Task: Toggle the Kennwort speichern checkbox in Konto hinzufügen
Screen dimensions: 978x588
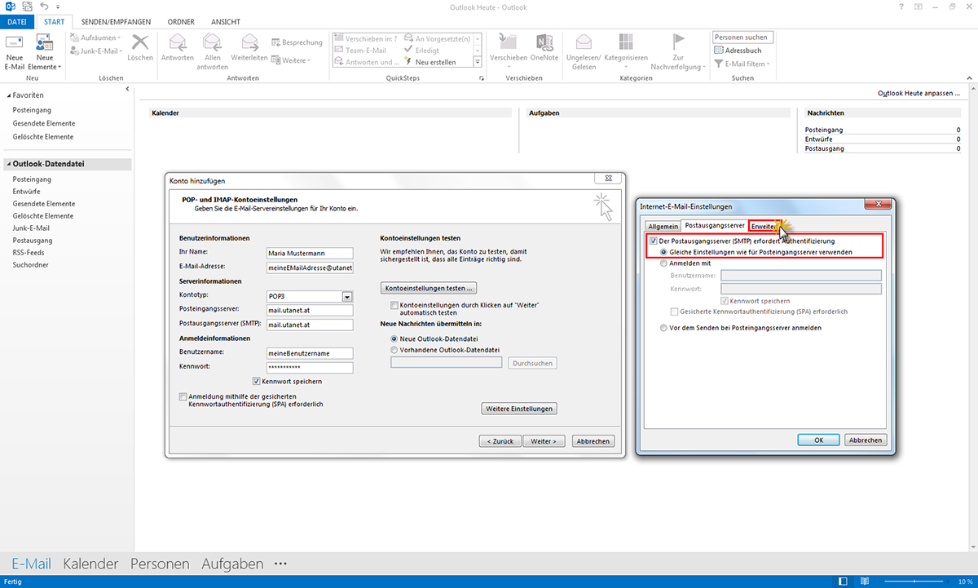Action: 257,381
